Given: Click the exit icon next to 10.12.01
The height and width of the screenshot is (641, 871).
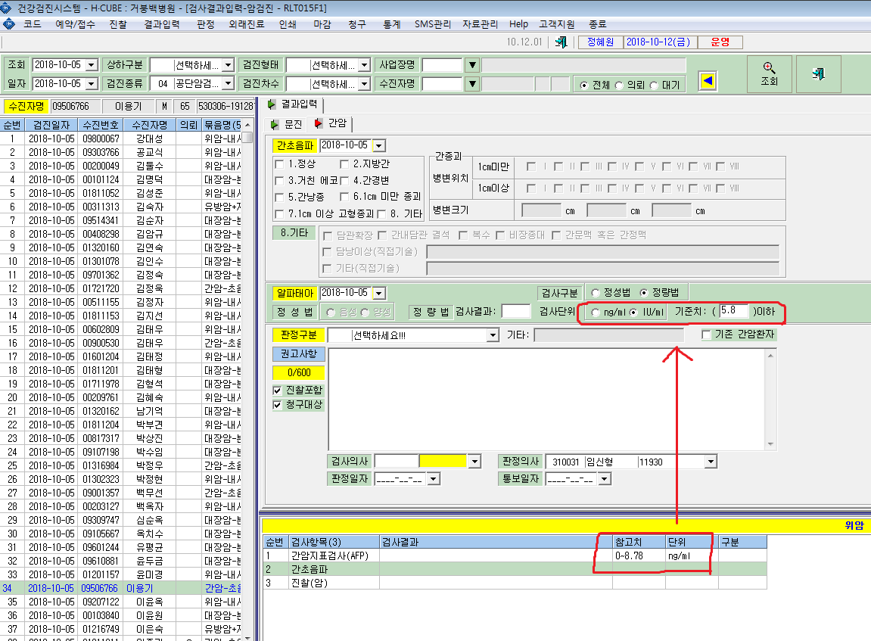Looking at the screenshot, I should point(561,42).
